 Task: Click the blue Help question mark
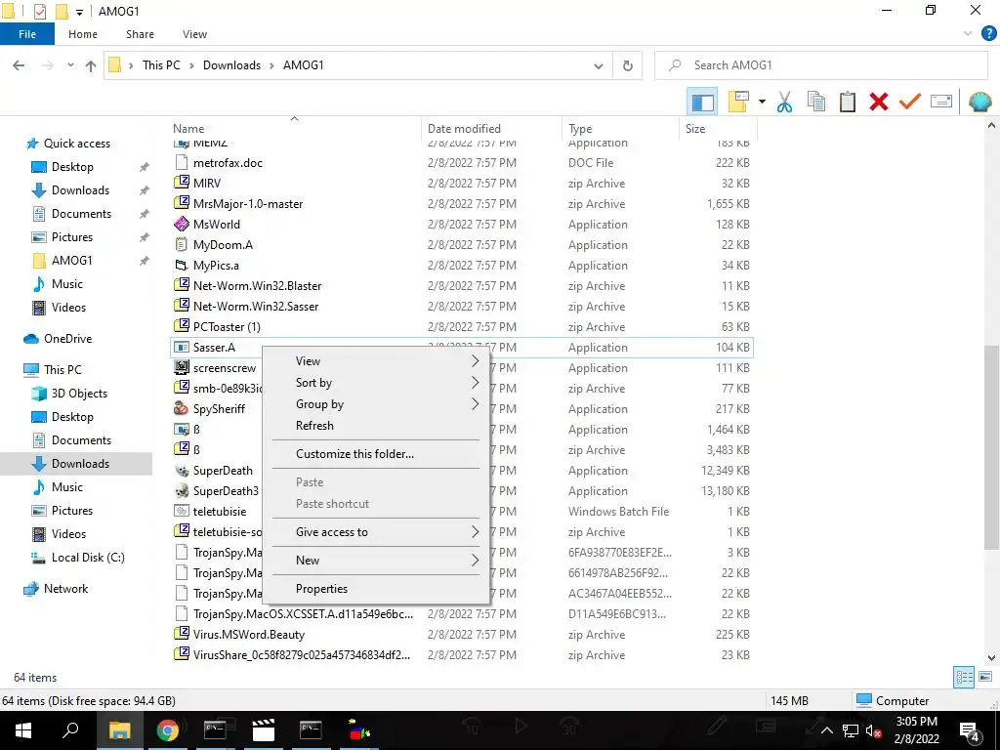(x=988, y=34)
